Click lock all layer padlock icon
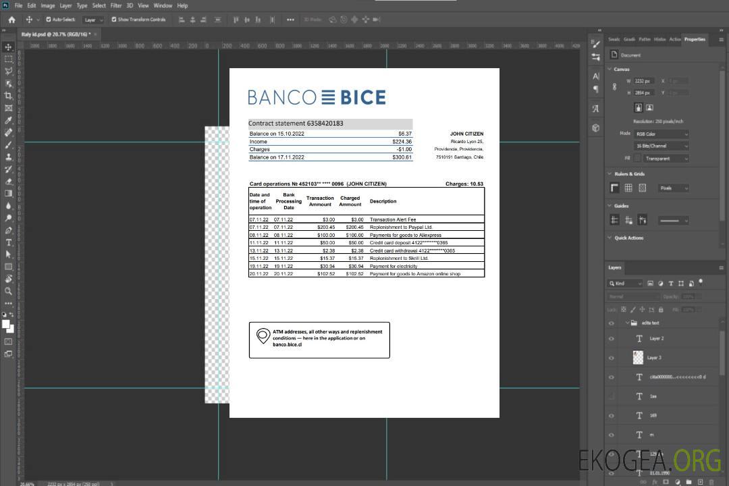729x486 pixels. pyautogui.click(x=661, y=309)
